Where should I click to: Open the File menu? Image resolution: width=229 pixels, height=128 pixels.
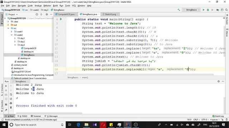(x=3, y=6)
